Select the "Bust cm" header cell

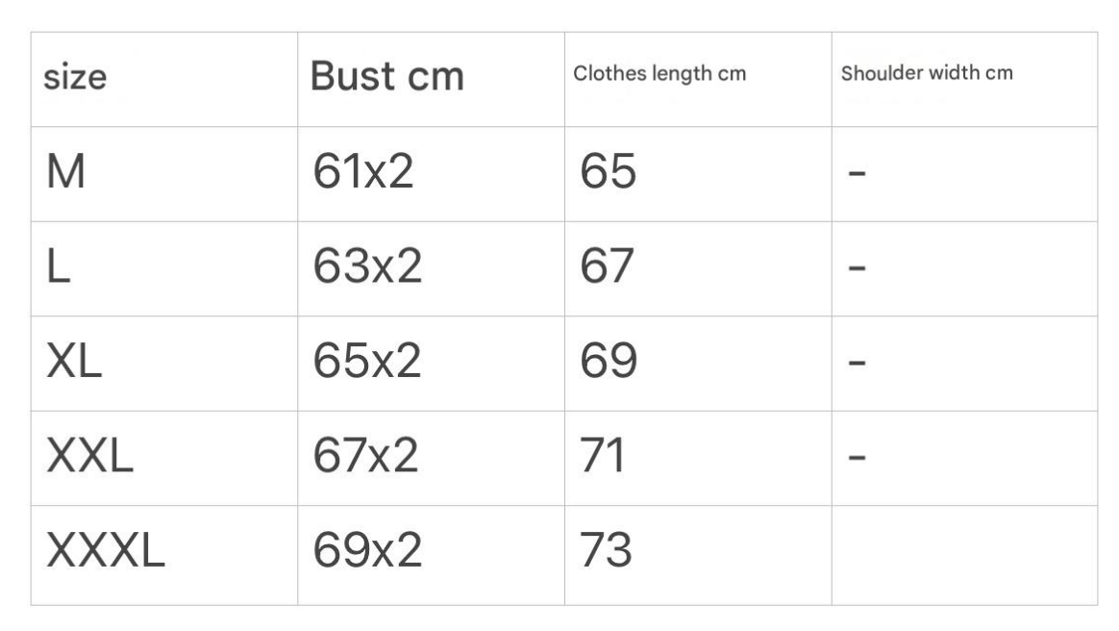coord(386,77)
